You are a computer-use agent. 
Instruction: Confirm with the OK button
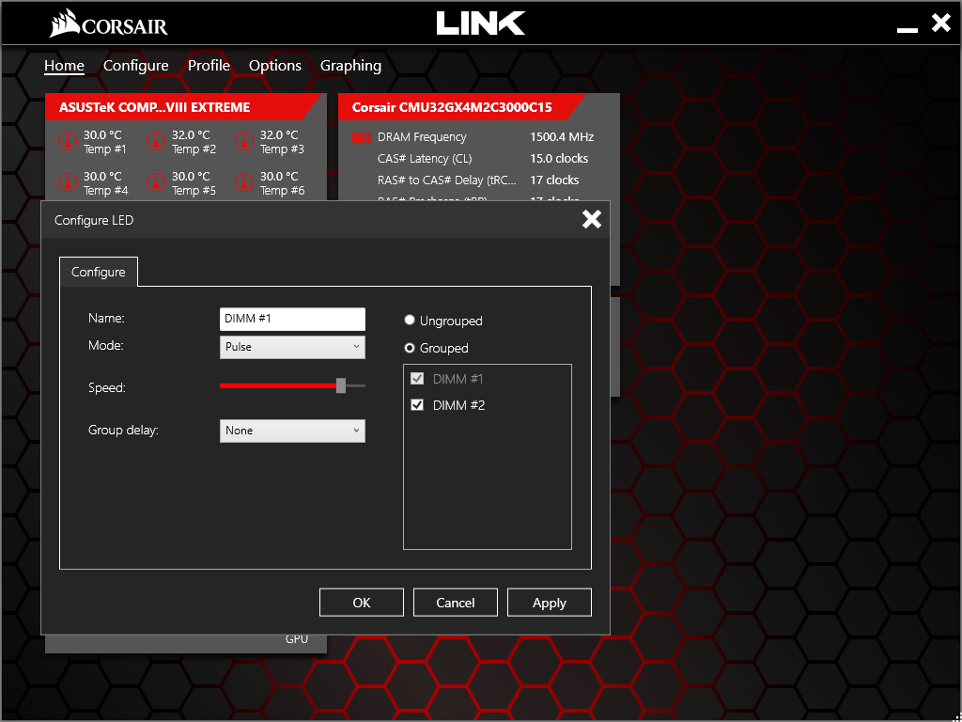coord(362,603)
